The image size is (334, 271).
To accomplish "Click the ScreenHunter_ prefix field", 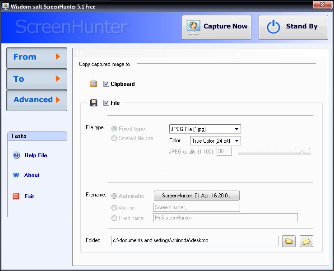I will pyautogui.click(x=197, y=207).
